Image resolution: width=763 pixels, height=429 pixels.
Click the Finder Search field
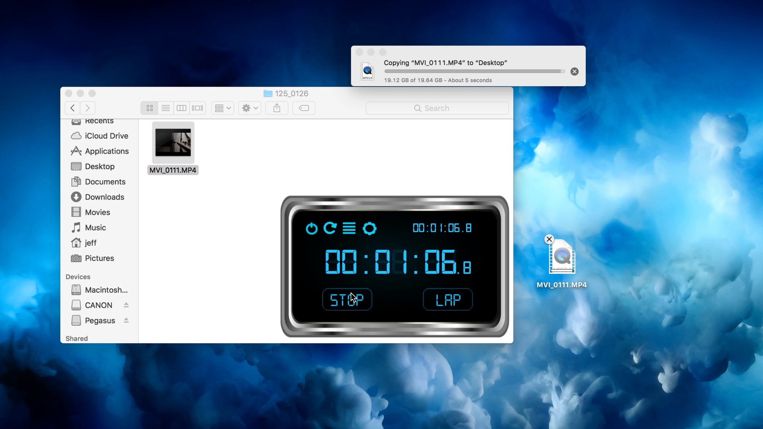pyautogui.click(x=437, y=108)
